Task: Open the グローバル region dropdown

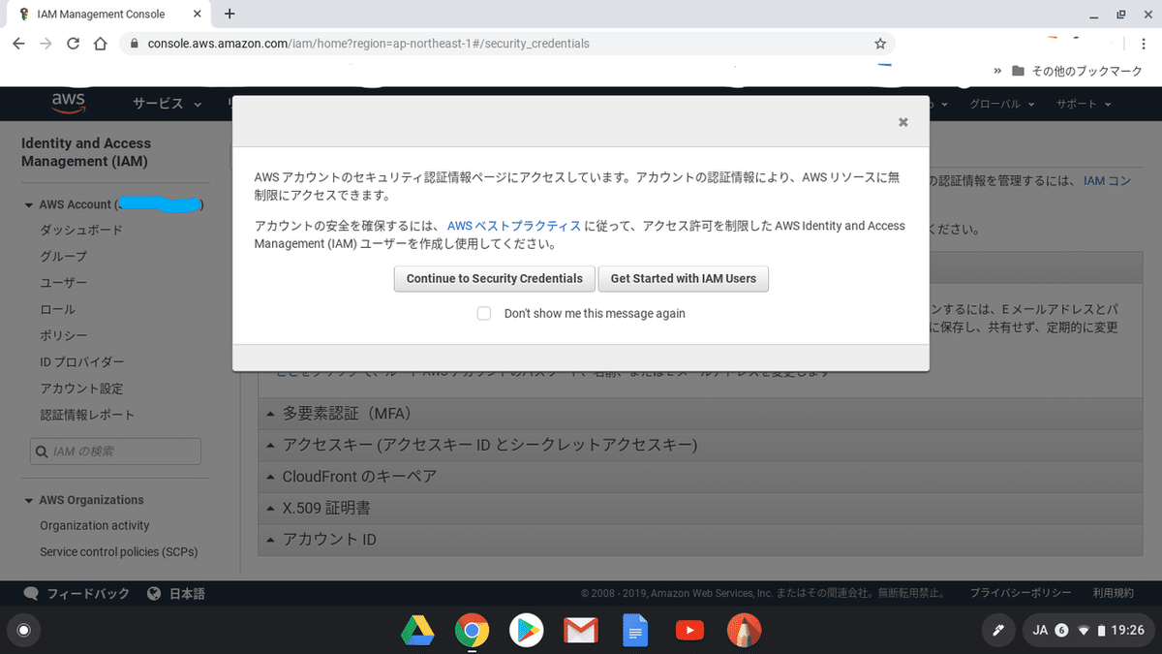Action: (1001, 104)
